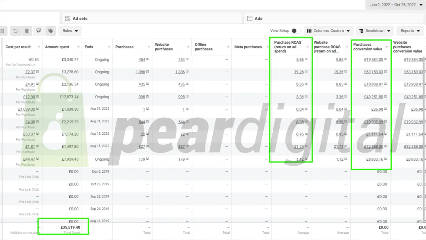The image size is (426, 240).
Task: Open the £1.81 cost per purchase link
Action: [29, 147]
